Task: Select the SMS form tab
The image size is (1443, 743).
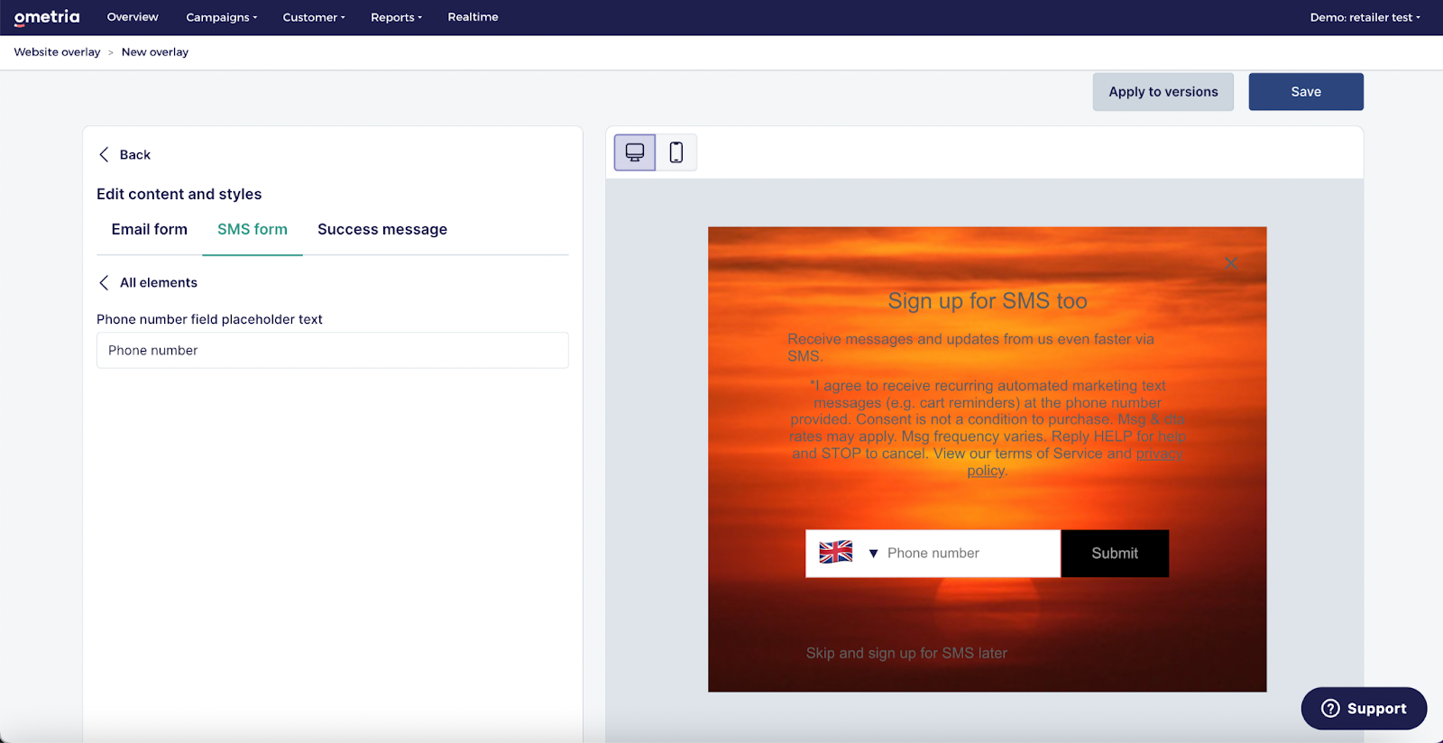Action: [x=253, y=230]
